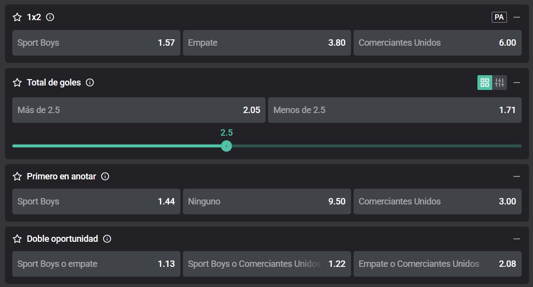Switch to grid view in Total de goles
Screen dimensions: 533x287
485,83
